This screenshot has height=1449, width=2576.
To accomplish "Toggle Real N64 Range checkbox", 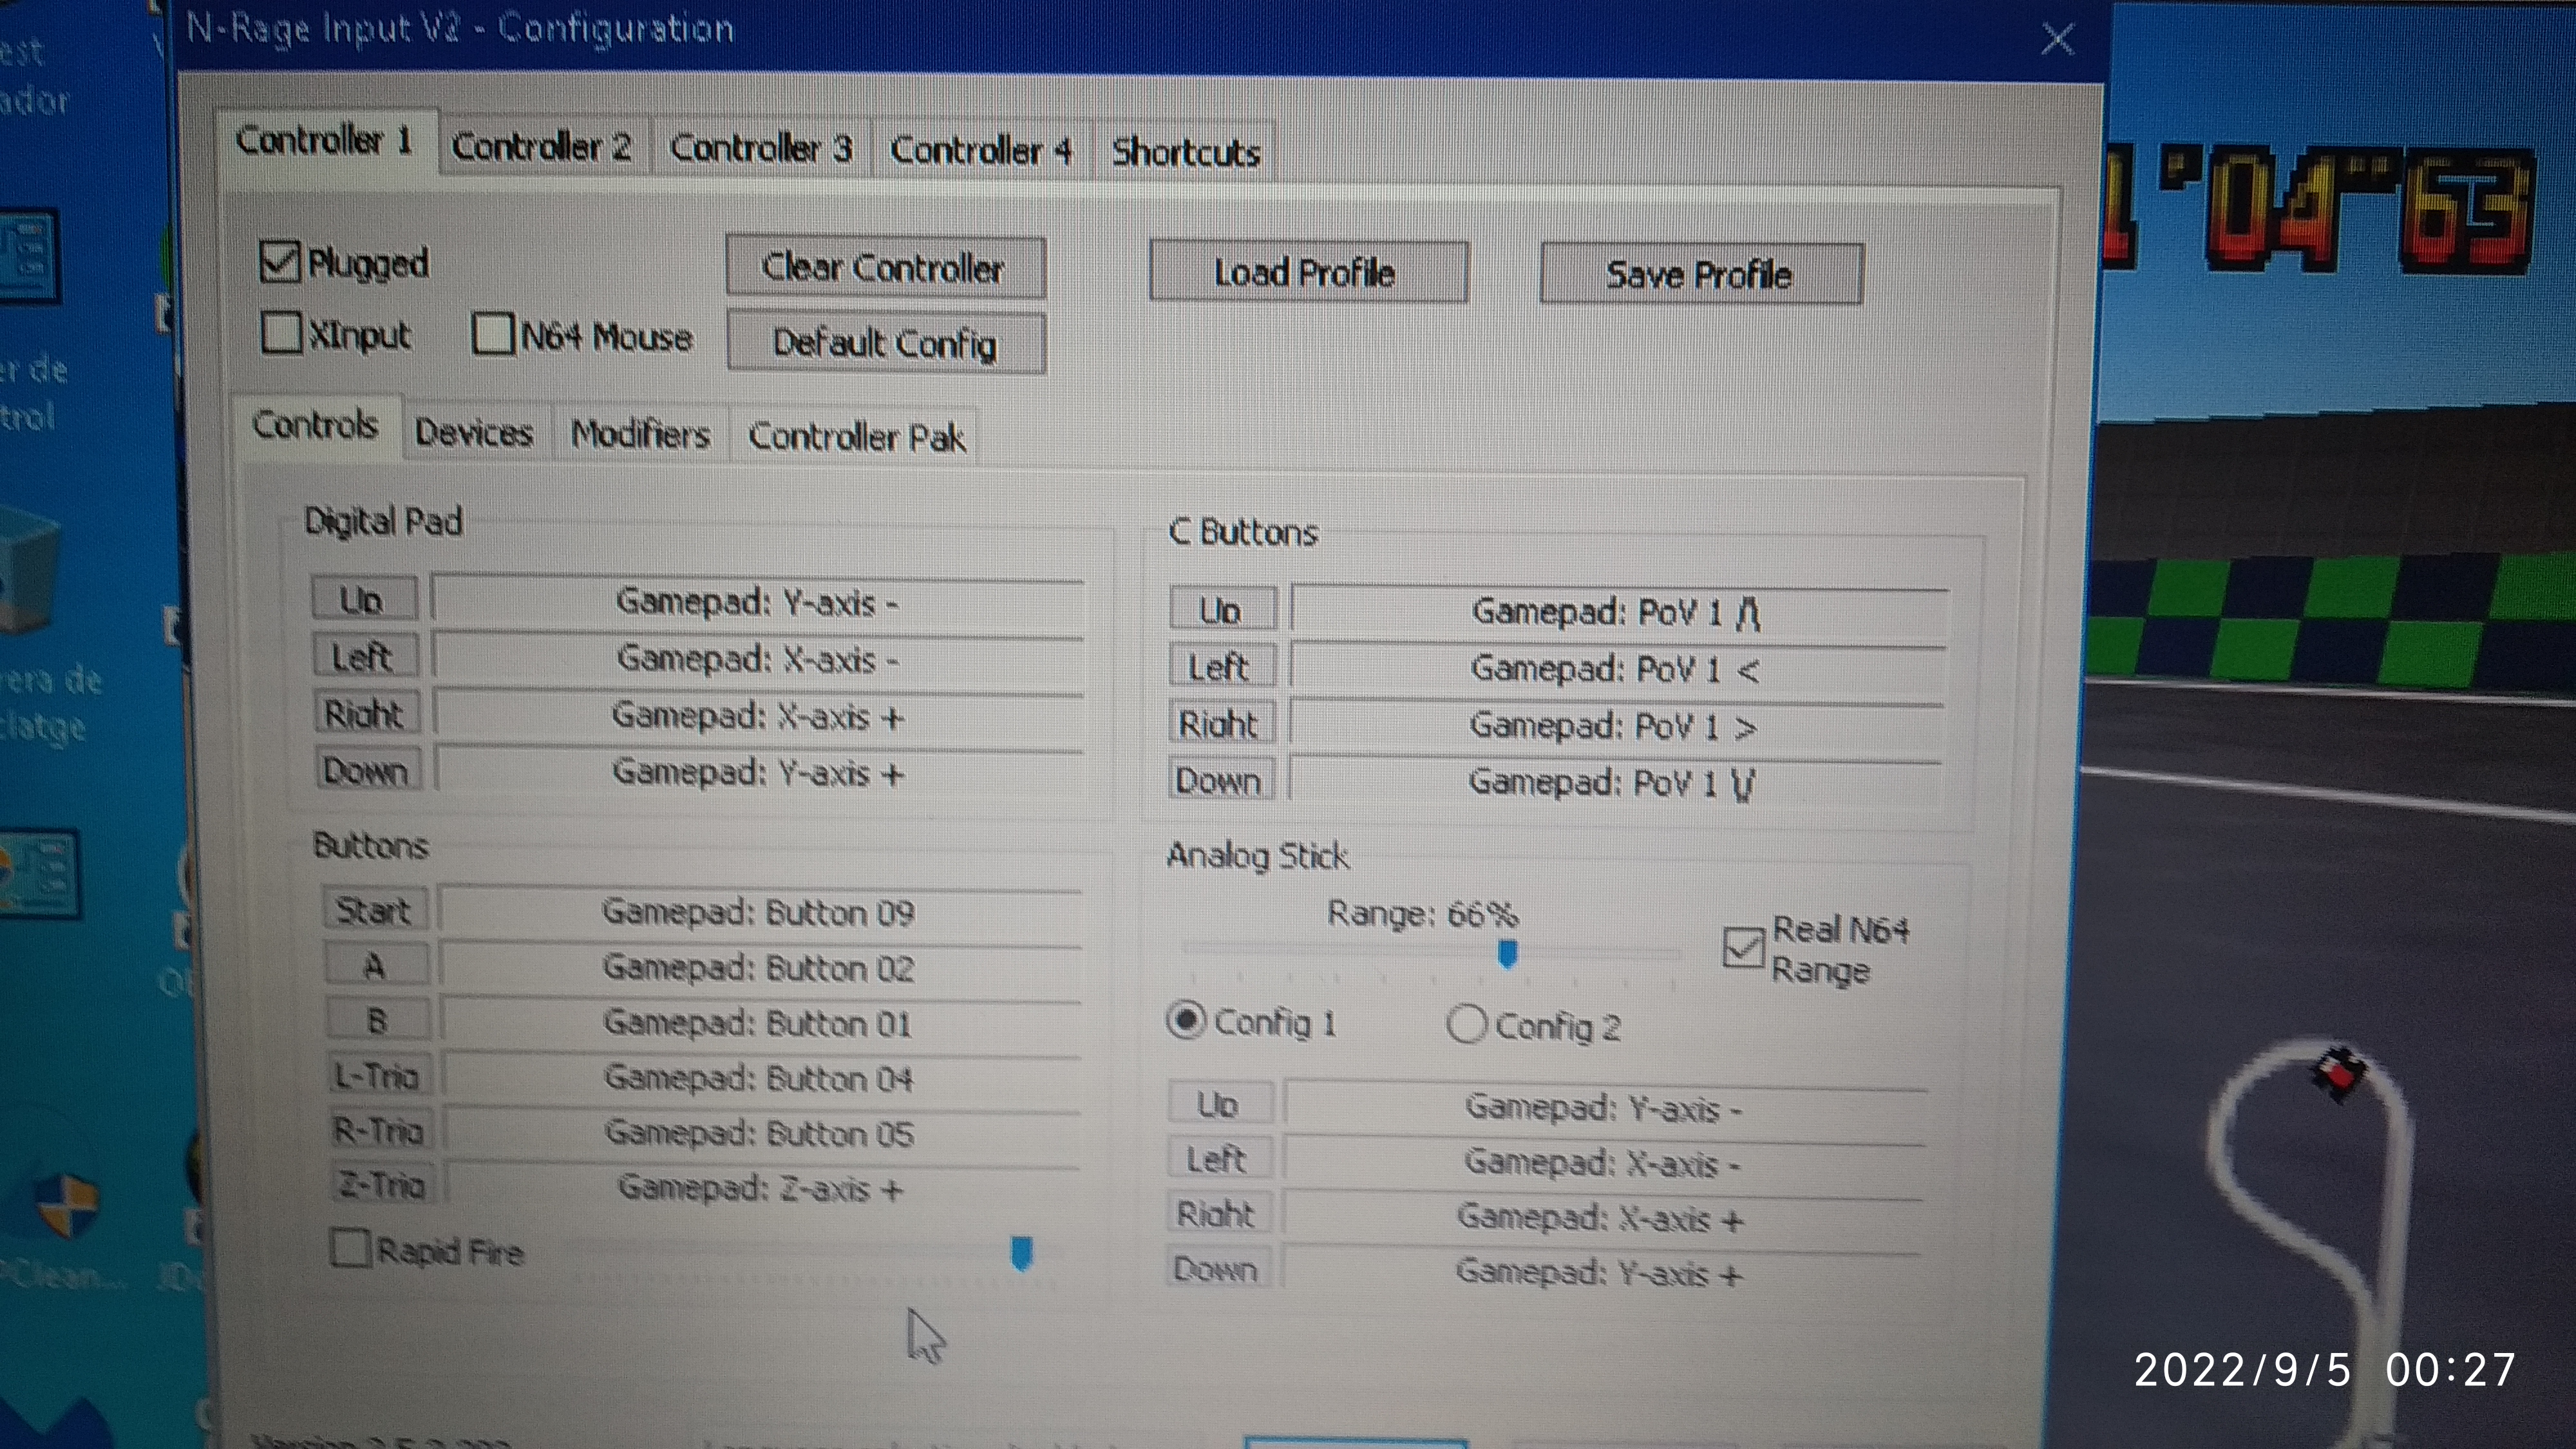I will click(1743, 947).
